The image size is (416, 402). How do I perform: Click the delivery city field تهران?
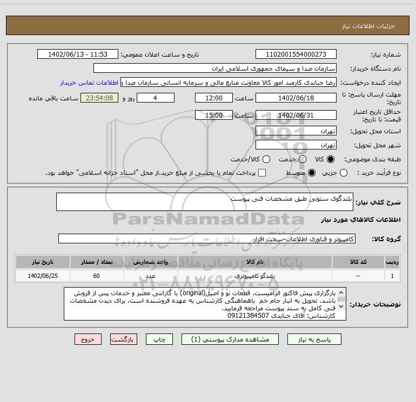(x=296, y=145)
